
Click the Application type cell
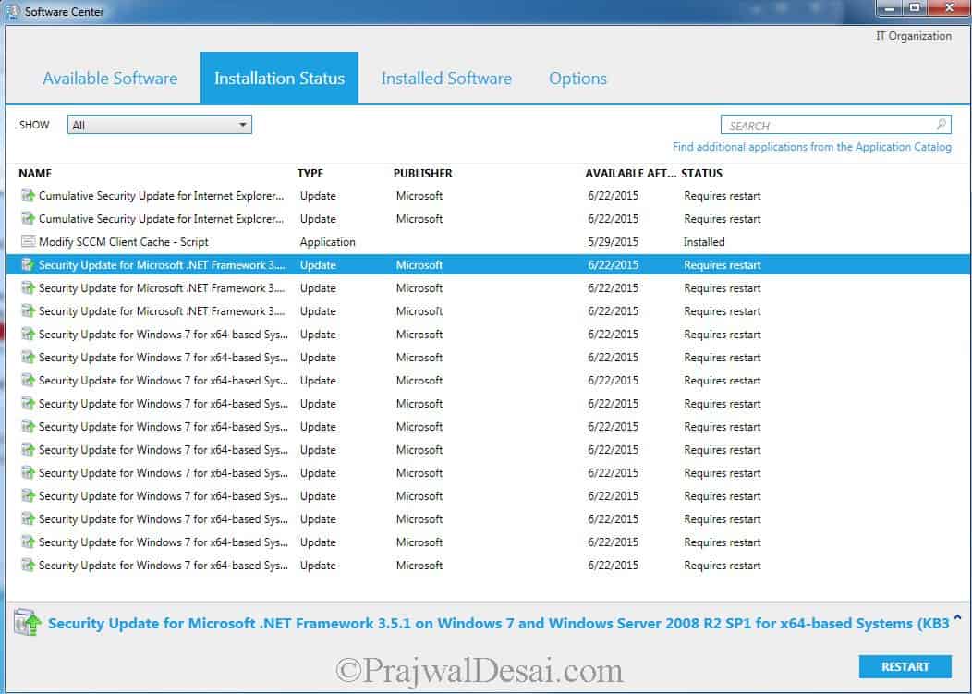click(x=327, y=242)
